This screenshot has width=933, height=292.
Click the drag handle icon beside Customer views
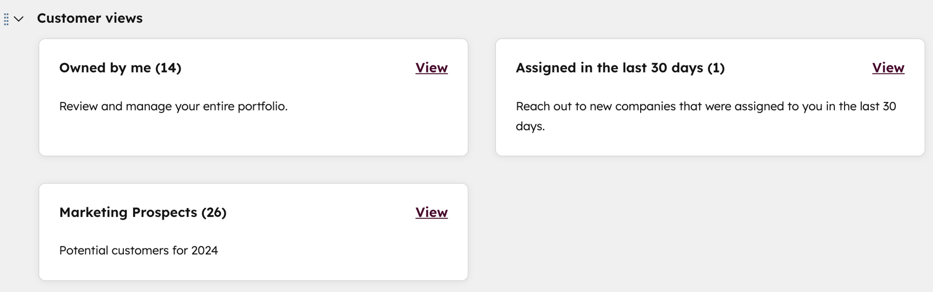(6, 19)
